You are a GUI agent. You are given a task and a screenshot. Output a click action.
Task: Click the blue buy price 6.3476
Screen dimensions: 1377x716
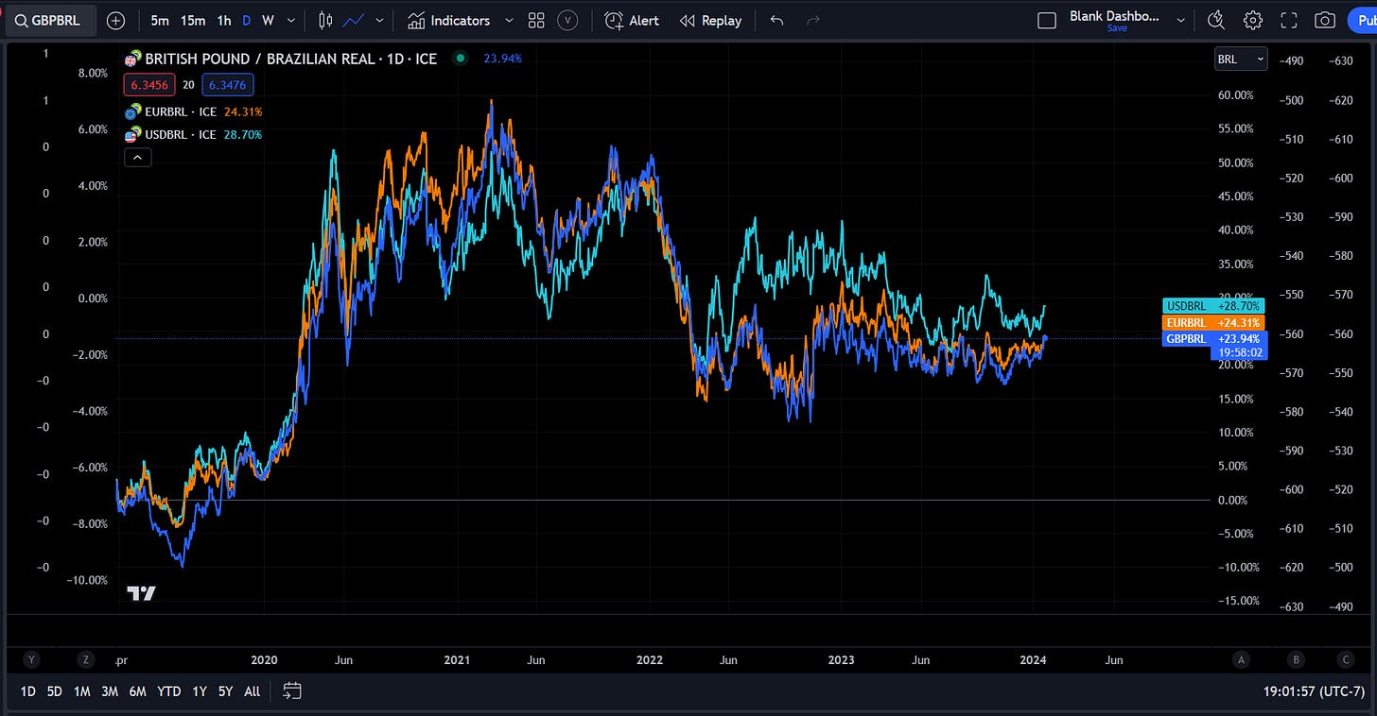227,85
